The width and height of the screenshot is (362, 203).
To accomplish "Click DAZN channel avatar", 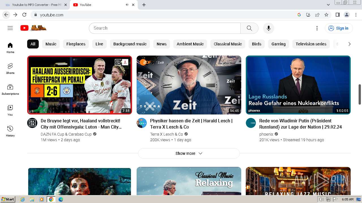I will coord(32,123).
